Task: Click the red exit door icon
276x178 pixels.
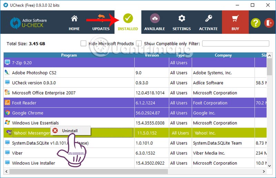Action: point(269,23)
